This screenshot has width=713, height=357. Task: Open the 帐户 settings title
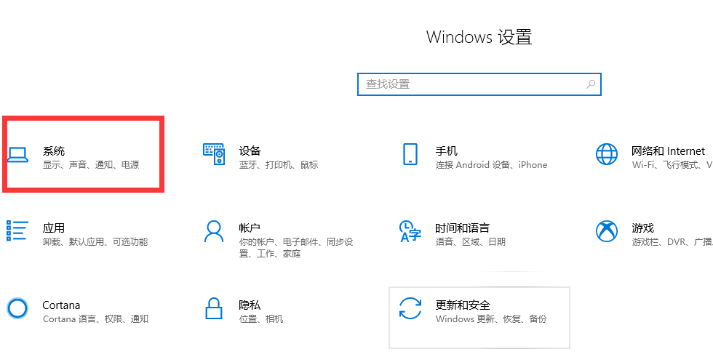tap(250, 228)
